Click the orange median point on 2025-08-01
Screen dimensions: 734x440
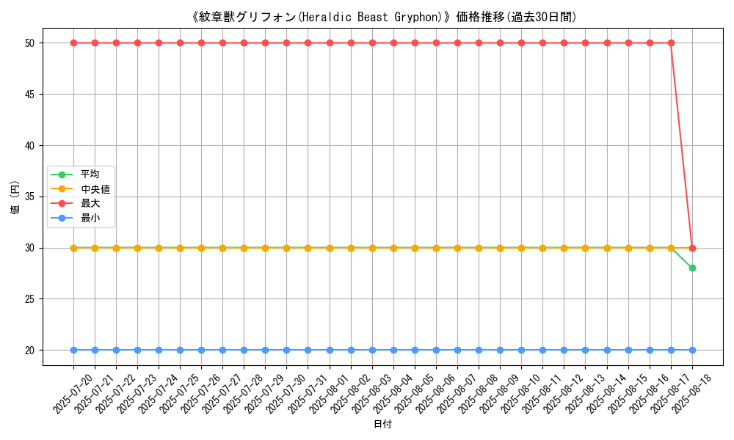(x=330, y=249)
